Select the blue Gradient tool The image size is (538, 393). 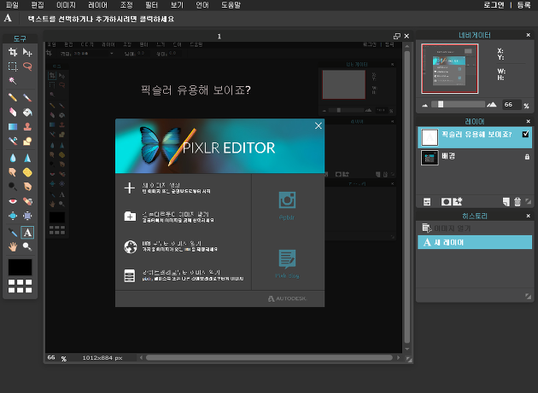coord(13,126)
